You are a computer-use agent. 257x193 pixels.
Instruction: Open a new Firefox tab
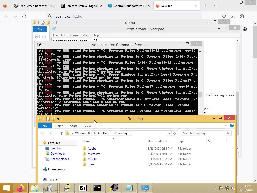click(205, 6)
